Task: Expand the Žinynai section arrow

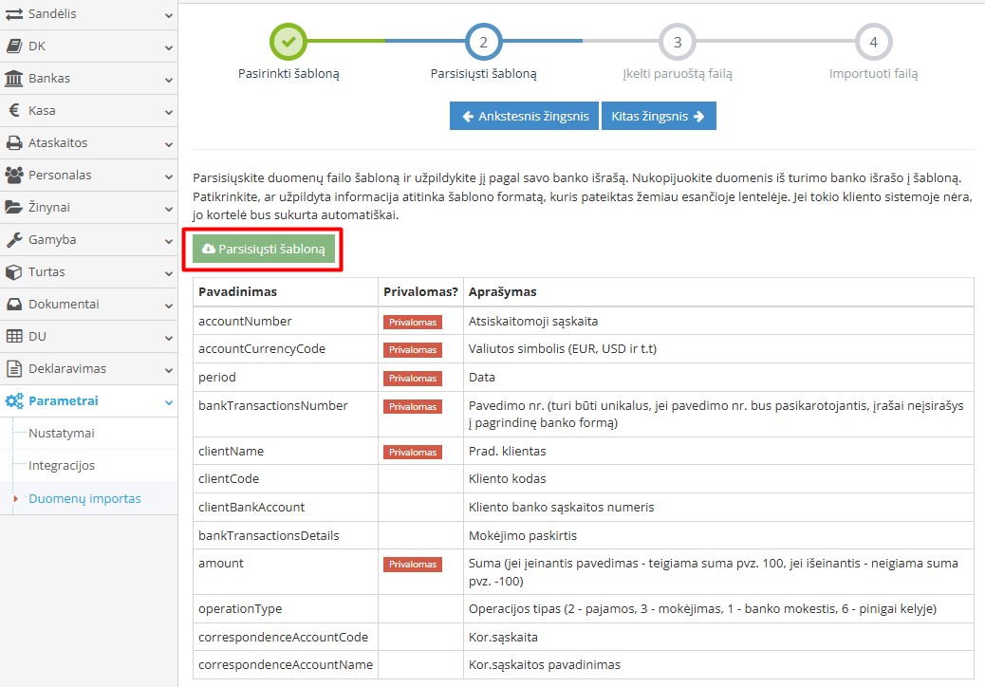Action: click(x=168, y=208)
